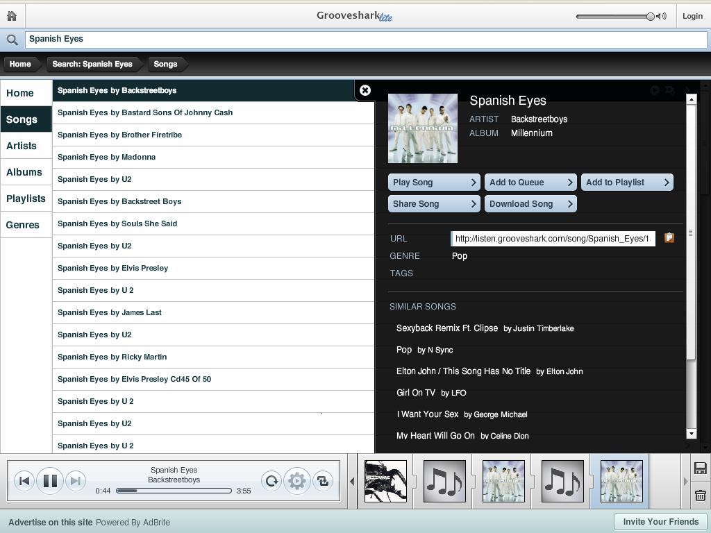Open Home in the sidebar

point(26,93)
